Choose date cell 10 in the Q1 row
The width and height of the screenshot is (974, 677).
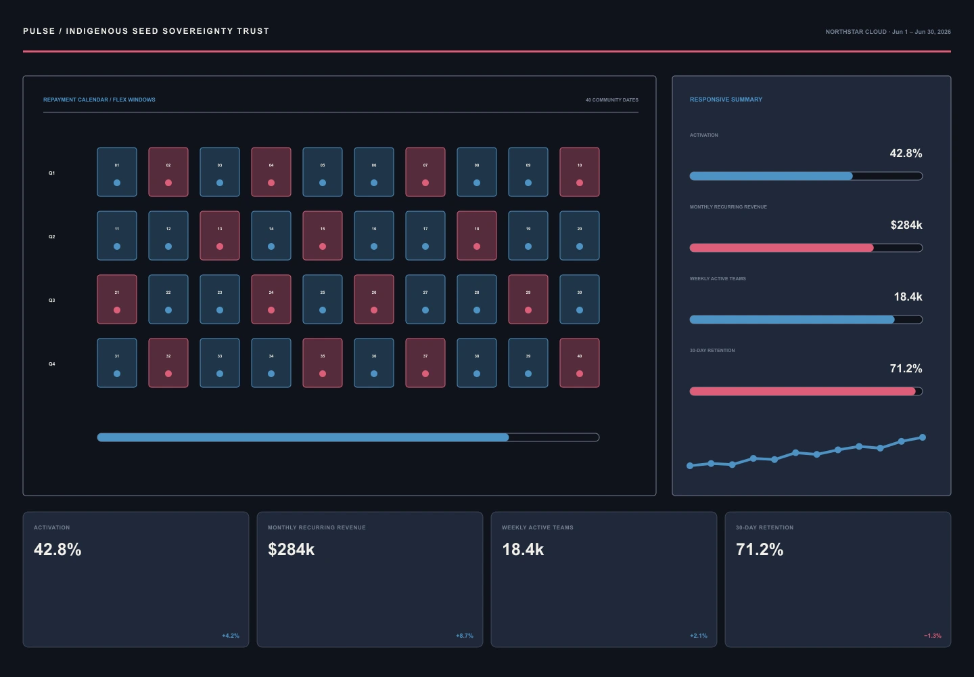tap(580, 172)
